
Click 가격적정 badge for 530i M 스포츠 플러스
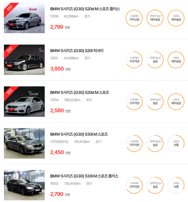point(134,185)
